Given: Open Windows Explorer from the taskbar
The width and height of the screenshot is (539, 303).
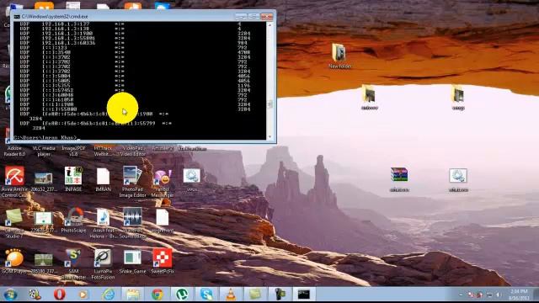Looking at the screenshot, I should 133,295.
